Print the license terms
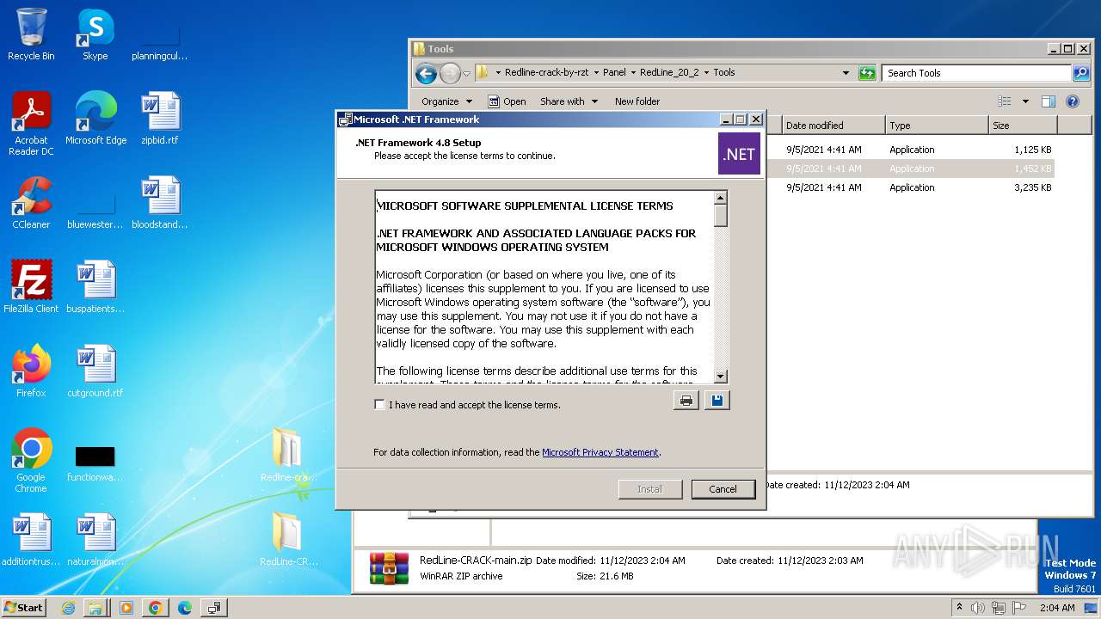The width and height of the screenshot is (1101, 619). (686, 401)
